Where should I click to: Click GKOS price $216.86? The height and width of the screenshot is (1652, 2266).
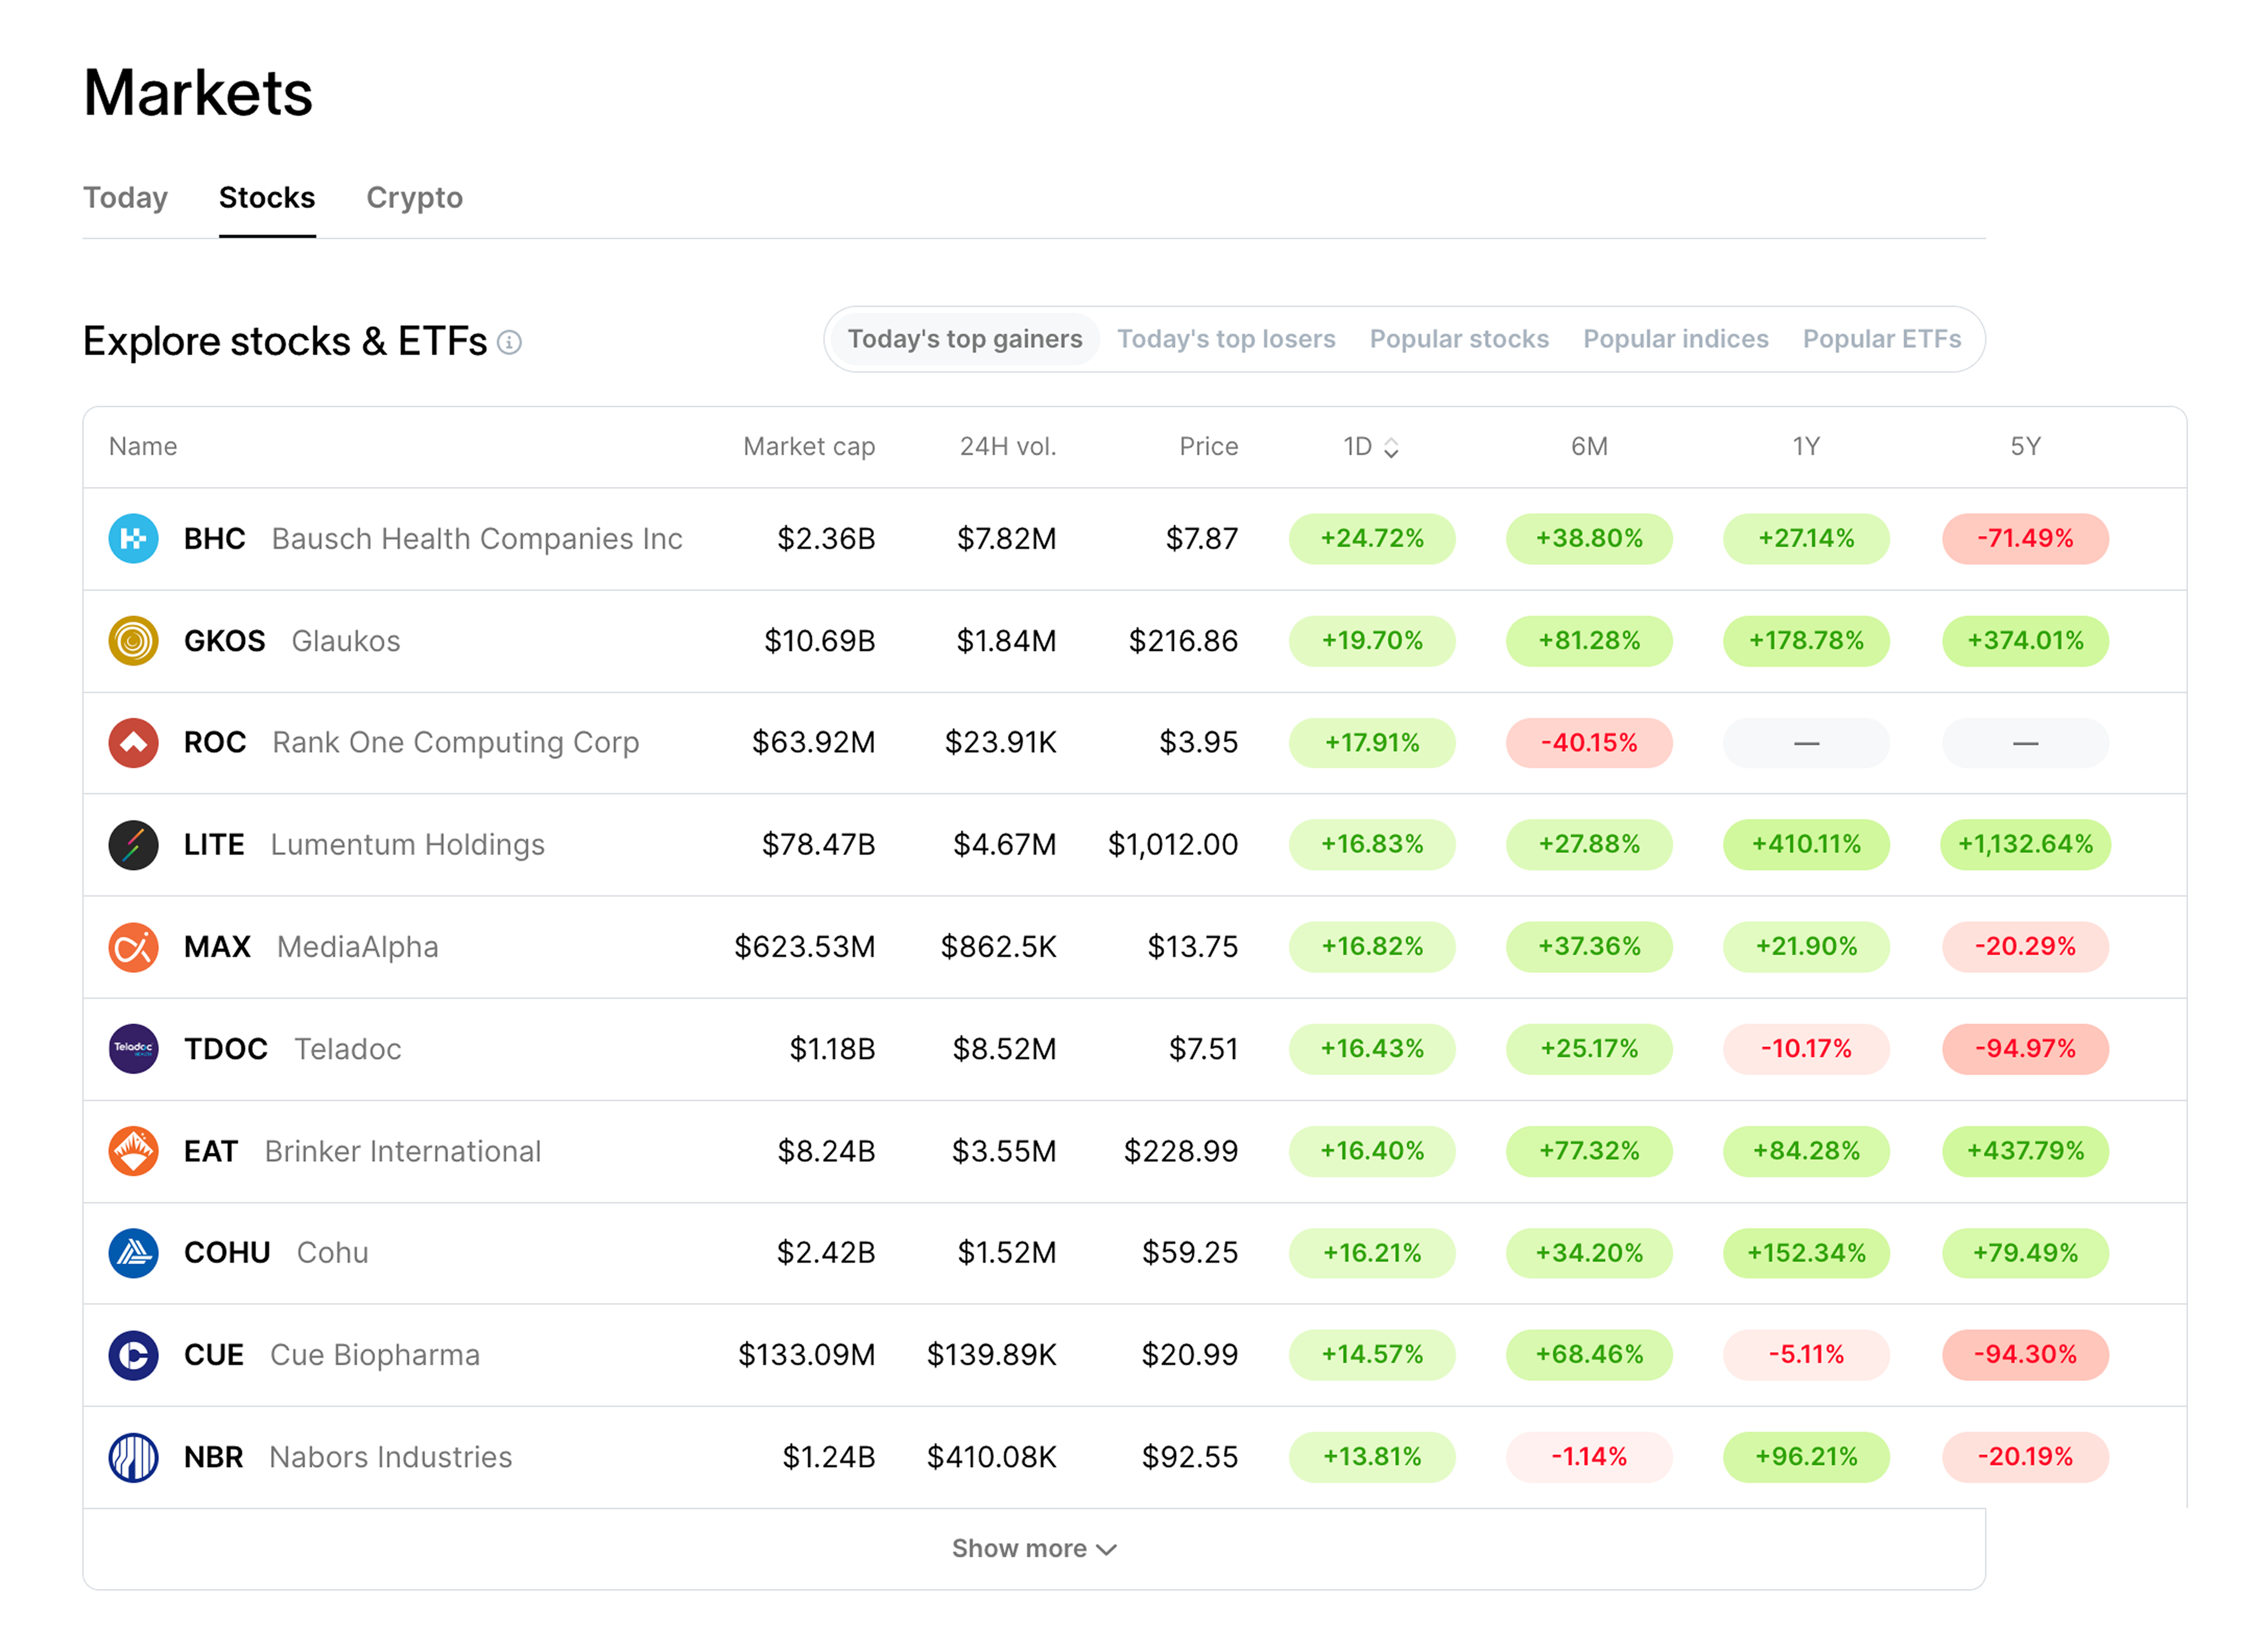pyautogui.click(x=1183, y=641)
